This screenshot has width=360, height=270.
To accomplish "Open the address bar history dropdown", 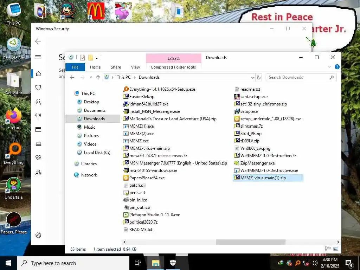I will tap(252, 77).
